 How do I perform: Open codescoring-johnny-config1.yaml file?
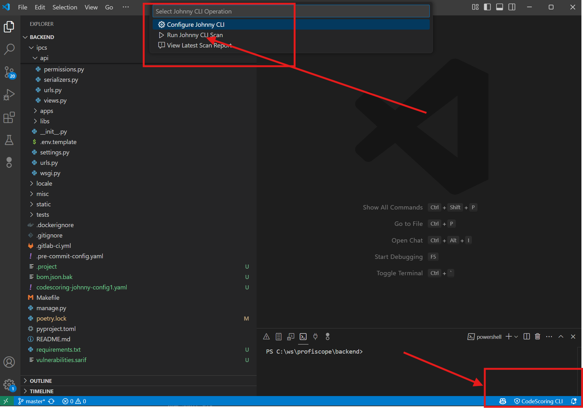coord(139,287)
